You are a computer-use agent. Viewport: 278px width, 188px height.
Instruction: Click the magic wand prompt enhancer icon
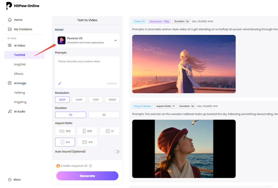tap(60, 83)
